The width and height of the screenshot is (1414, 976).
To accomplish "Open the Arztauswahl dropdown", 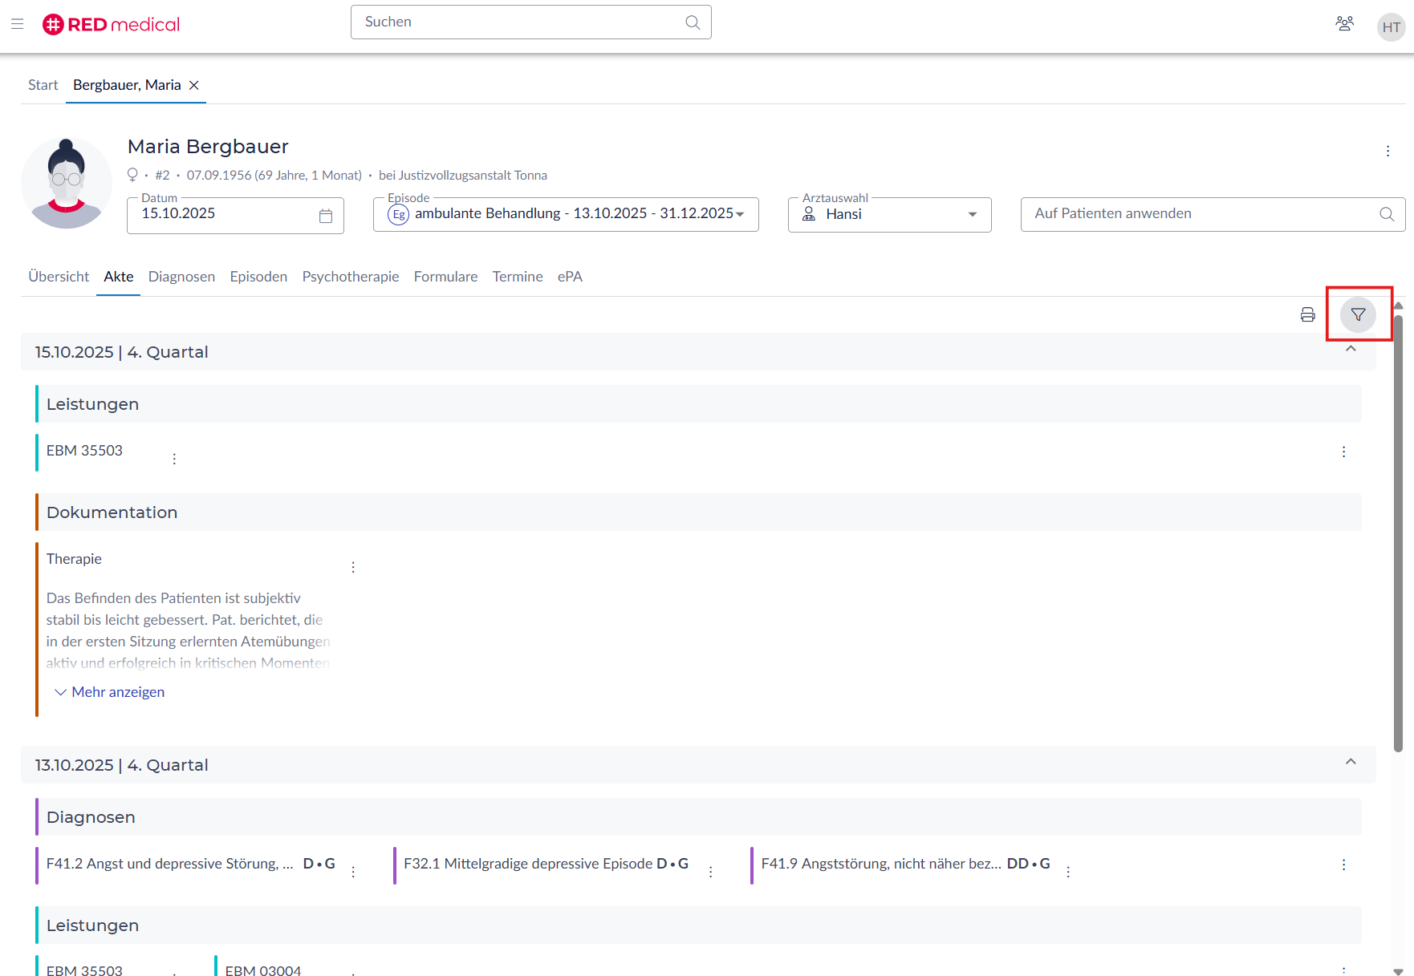I will [x=972, y=214].
